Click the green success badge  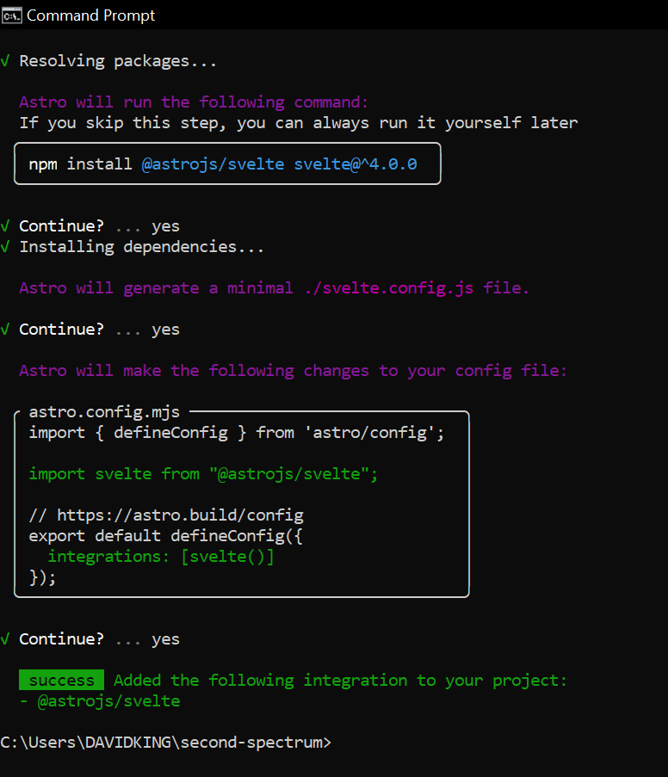coord(61,681)
